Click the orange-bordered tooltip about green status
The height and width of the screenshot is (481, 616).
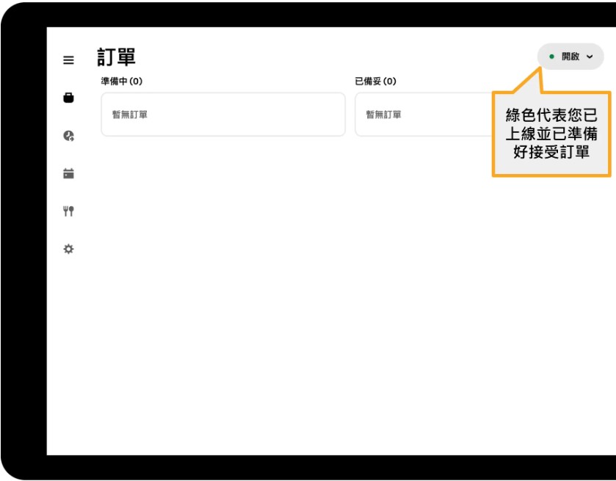(551, 134)
